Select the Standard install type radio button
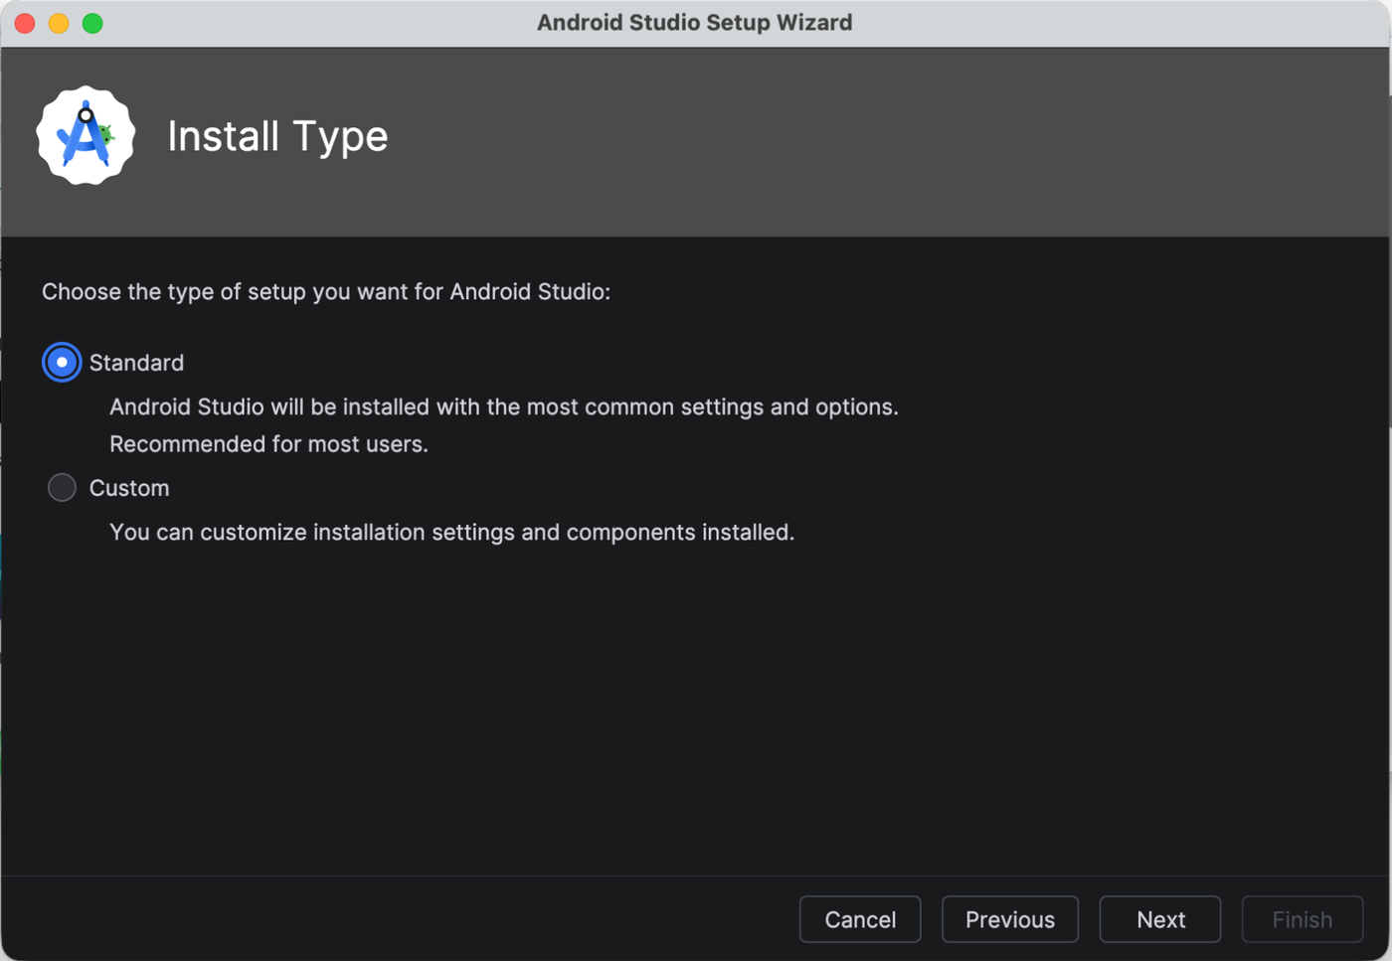The width and height of the screenshot is (1392, 961). click(62, 363)
